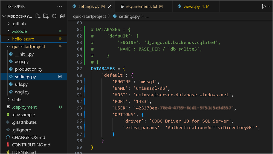273x154 pixels.
Task: Expand the hello_azure folder
Action: (x=34, y=39)
